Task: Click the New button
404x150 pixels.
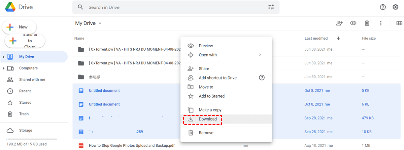Action: pyautogui.click(x=19, y=27)
